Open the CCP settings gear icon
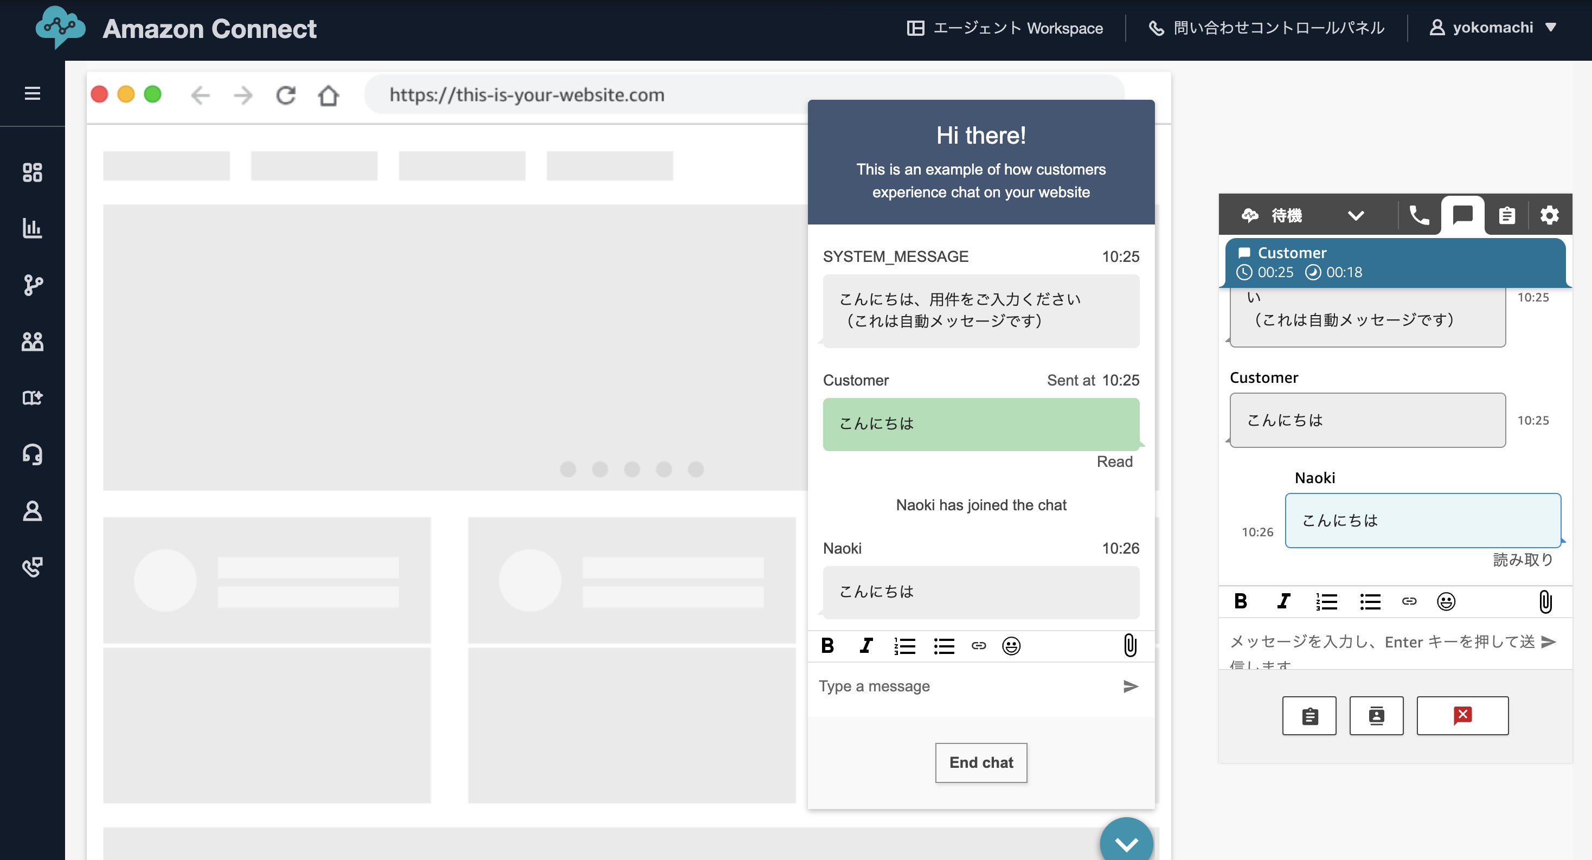Image resolution: width=1592 pixels, height=860 pixels. click(1549, 216)
